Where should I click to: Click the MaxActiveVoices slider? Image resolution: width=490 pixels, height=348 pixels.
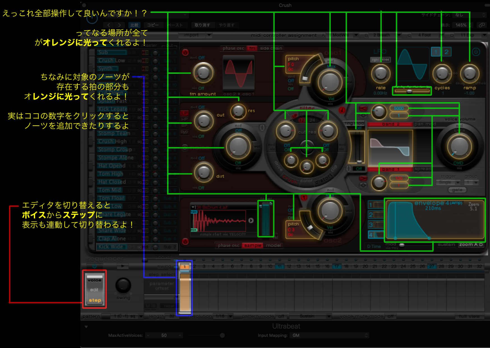point(207,335)
